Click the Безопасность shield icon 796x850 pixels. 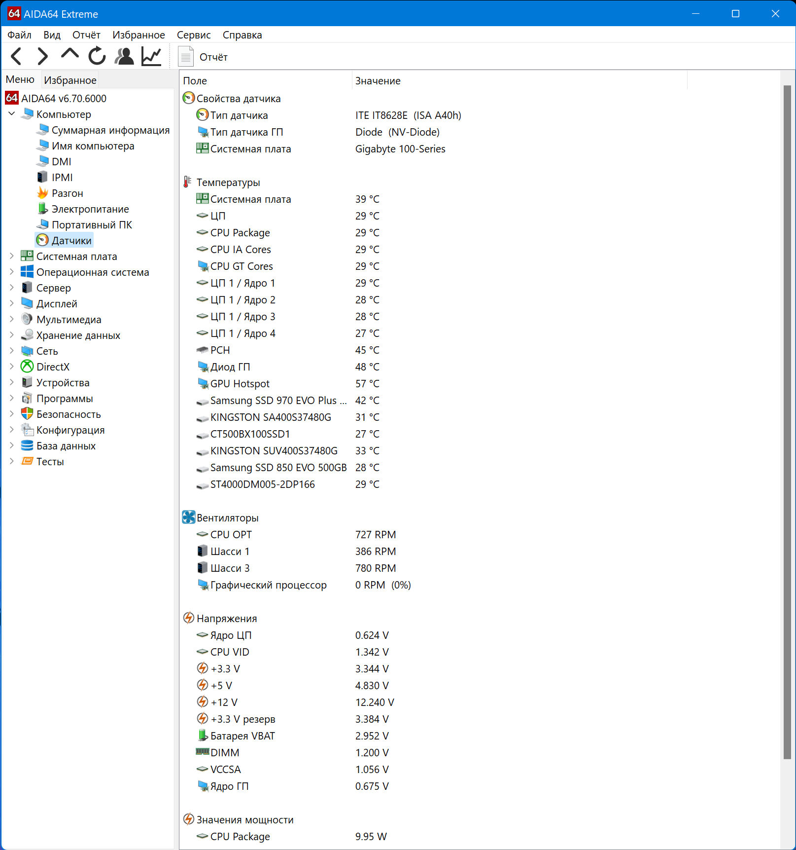pos(27,414)
